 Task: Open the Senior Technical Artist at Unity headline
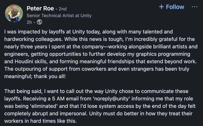pos(59,15)
